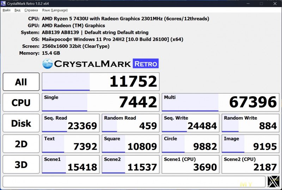282x190 pixels.
Task: Click the All total score 11752
Action: click(100, 82)
